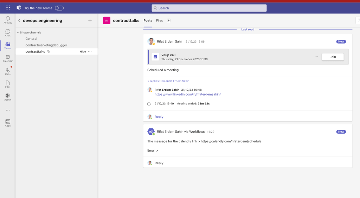
Task: Open Apps in the left rail
Action: 8,123
